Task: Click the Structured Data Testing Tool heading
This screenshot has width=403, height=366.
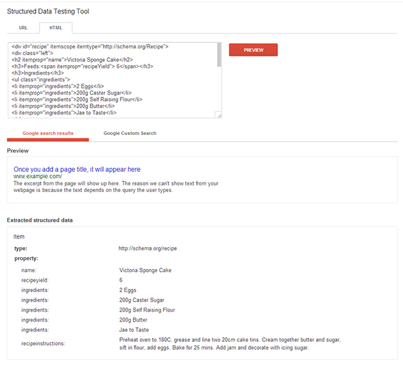Action: (48, 11)
